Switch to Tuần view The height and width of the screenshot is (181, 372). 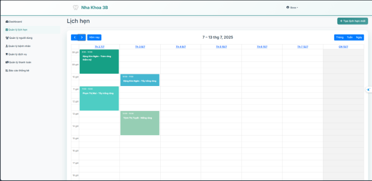click(x=350, y=37)
